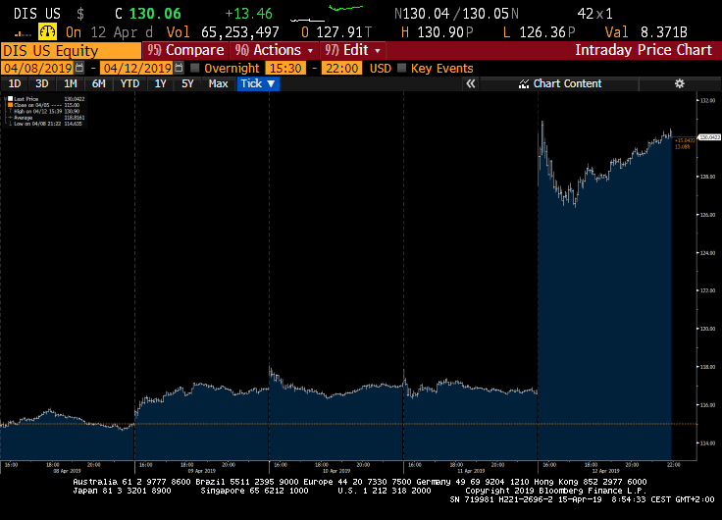The height and width of the screenshot is (520, 722).
Task: Click the Intraday Price Chart title
Action: coord(644,50)
